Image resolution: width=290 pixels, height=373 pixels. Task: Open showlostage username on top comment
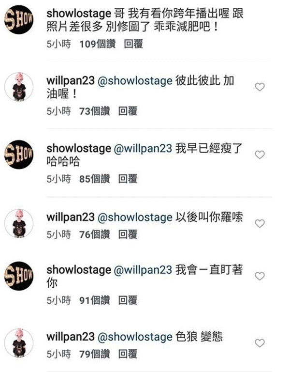(x=79, y=14)
